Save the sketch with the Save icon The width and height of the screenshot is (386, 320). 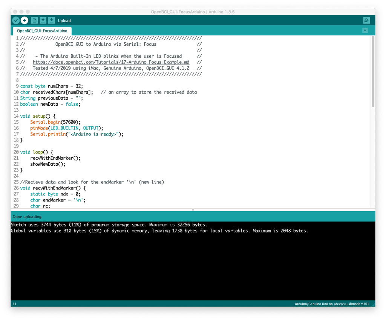pyautogui.click(x=51, y=20)
